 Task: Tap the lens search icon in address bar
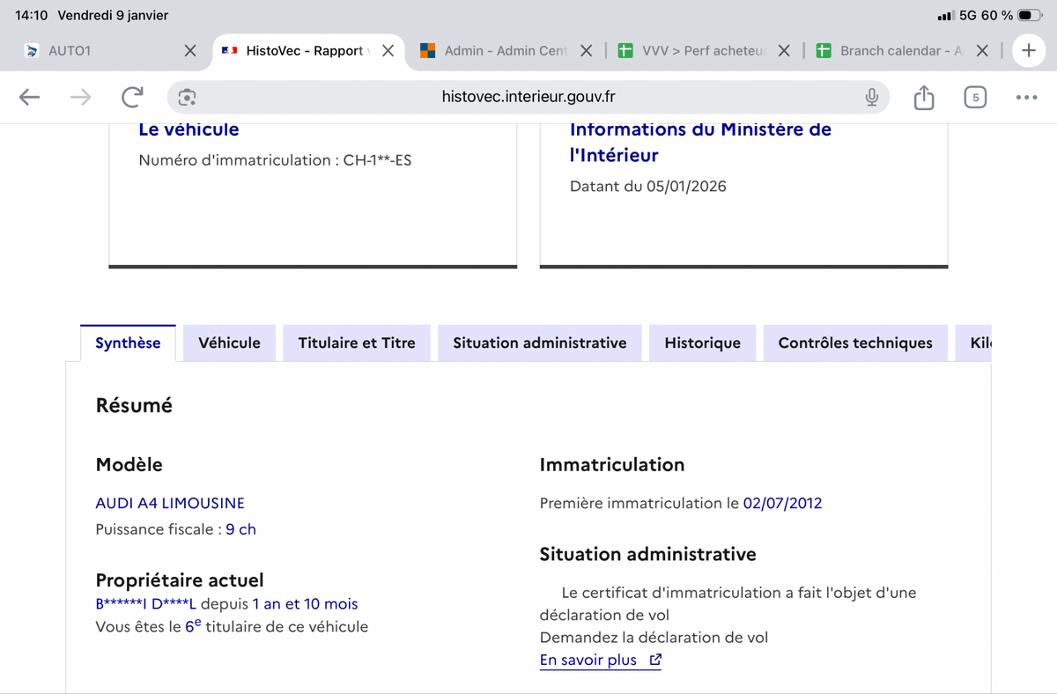[x=187, y=97]
